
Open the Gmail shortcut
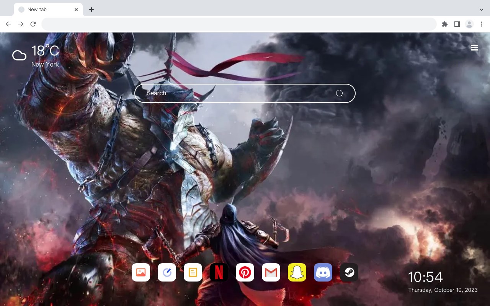coord(271,272)
